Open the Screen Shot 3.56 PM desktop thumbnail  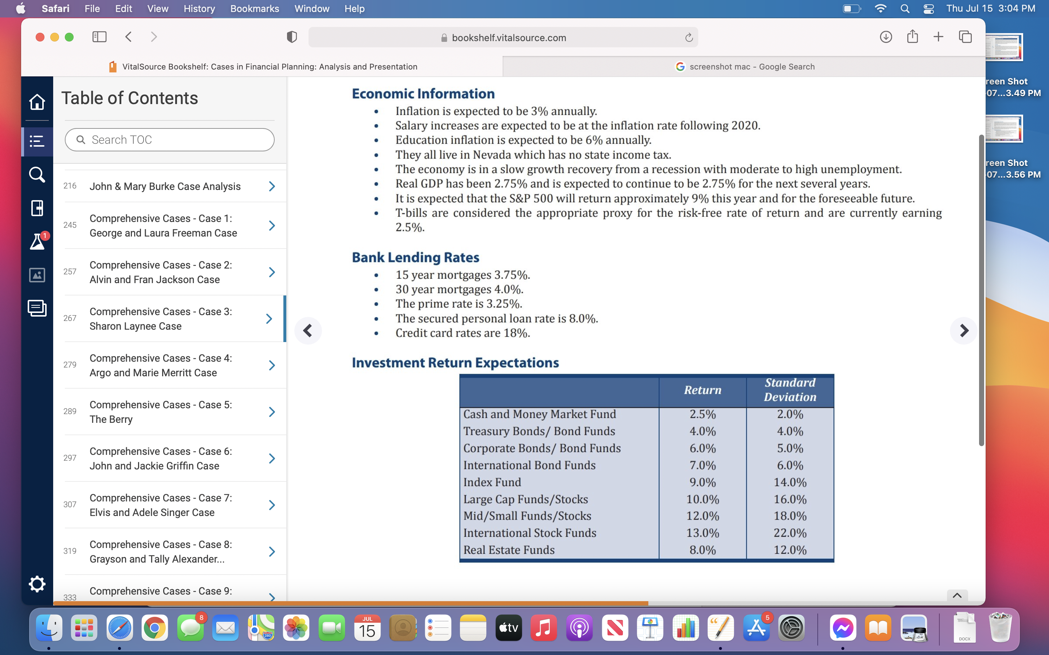[1004, 129]
